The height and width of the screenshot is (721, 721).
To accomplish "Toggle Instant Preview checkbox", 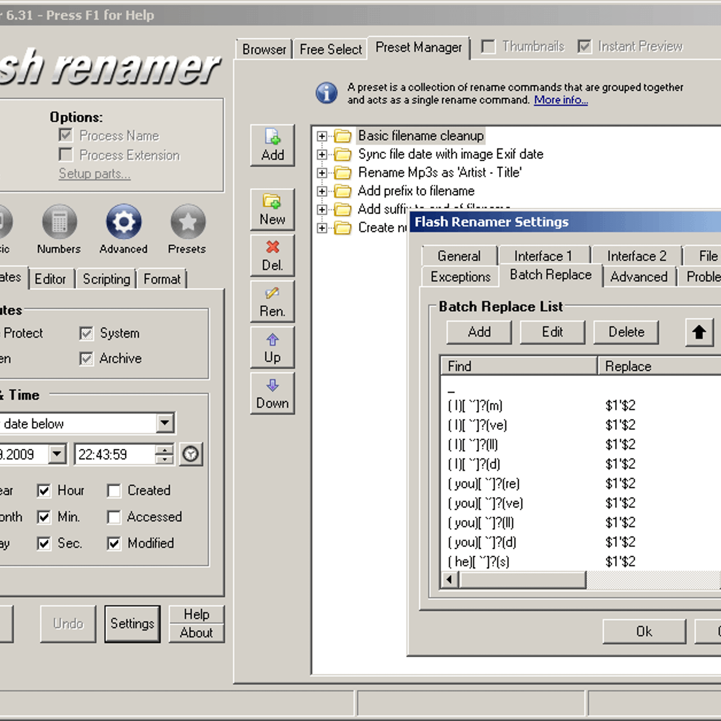I will [584, 46].
